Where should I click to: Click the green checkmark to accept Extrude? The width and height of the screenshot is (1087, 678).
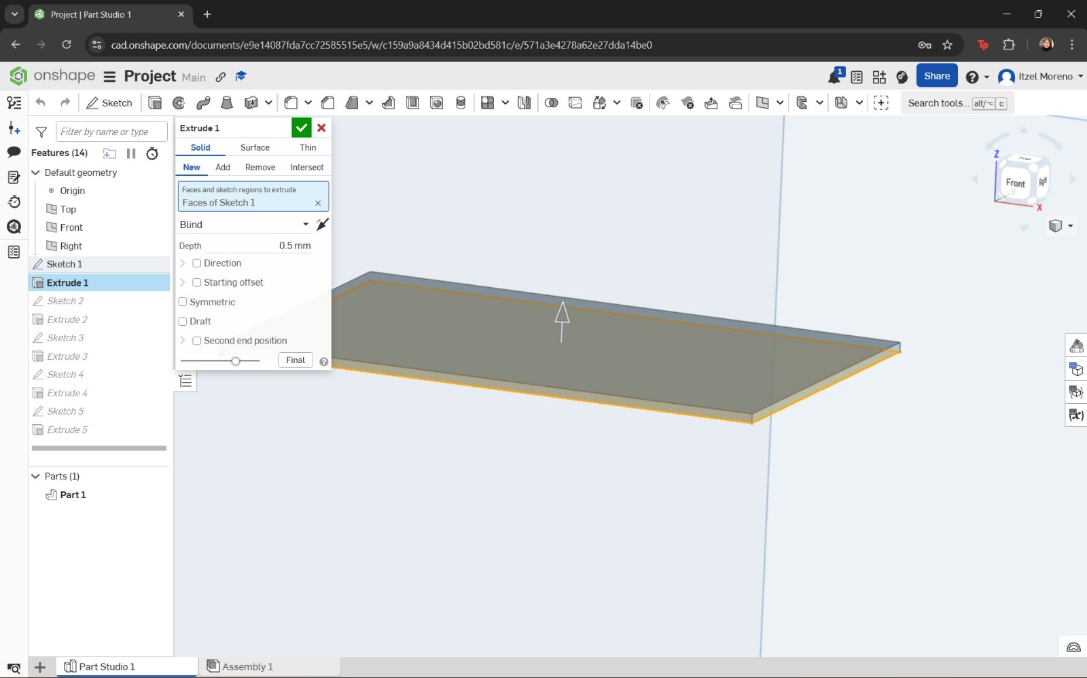tap(302, 128)
